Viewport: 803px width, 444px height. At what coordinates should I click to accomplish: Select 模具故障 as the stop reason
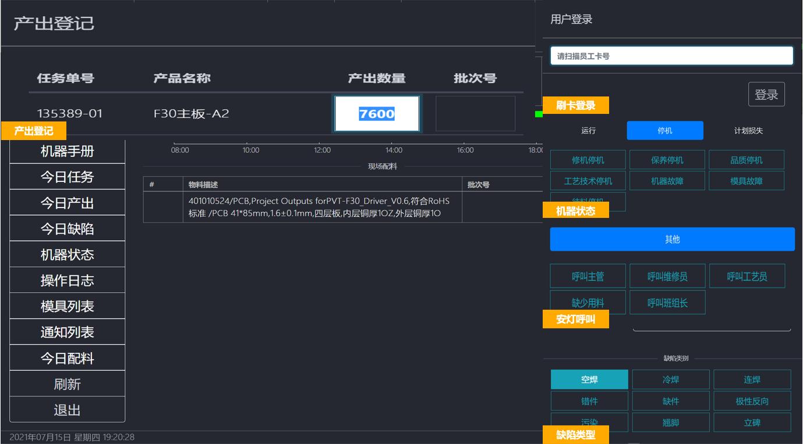tap(747, 181)
